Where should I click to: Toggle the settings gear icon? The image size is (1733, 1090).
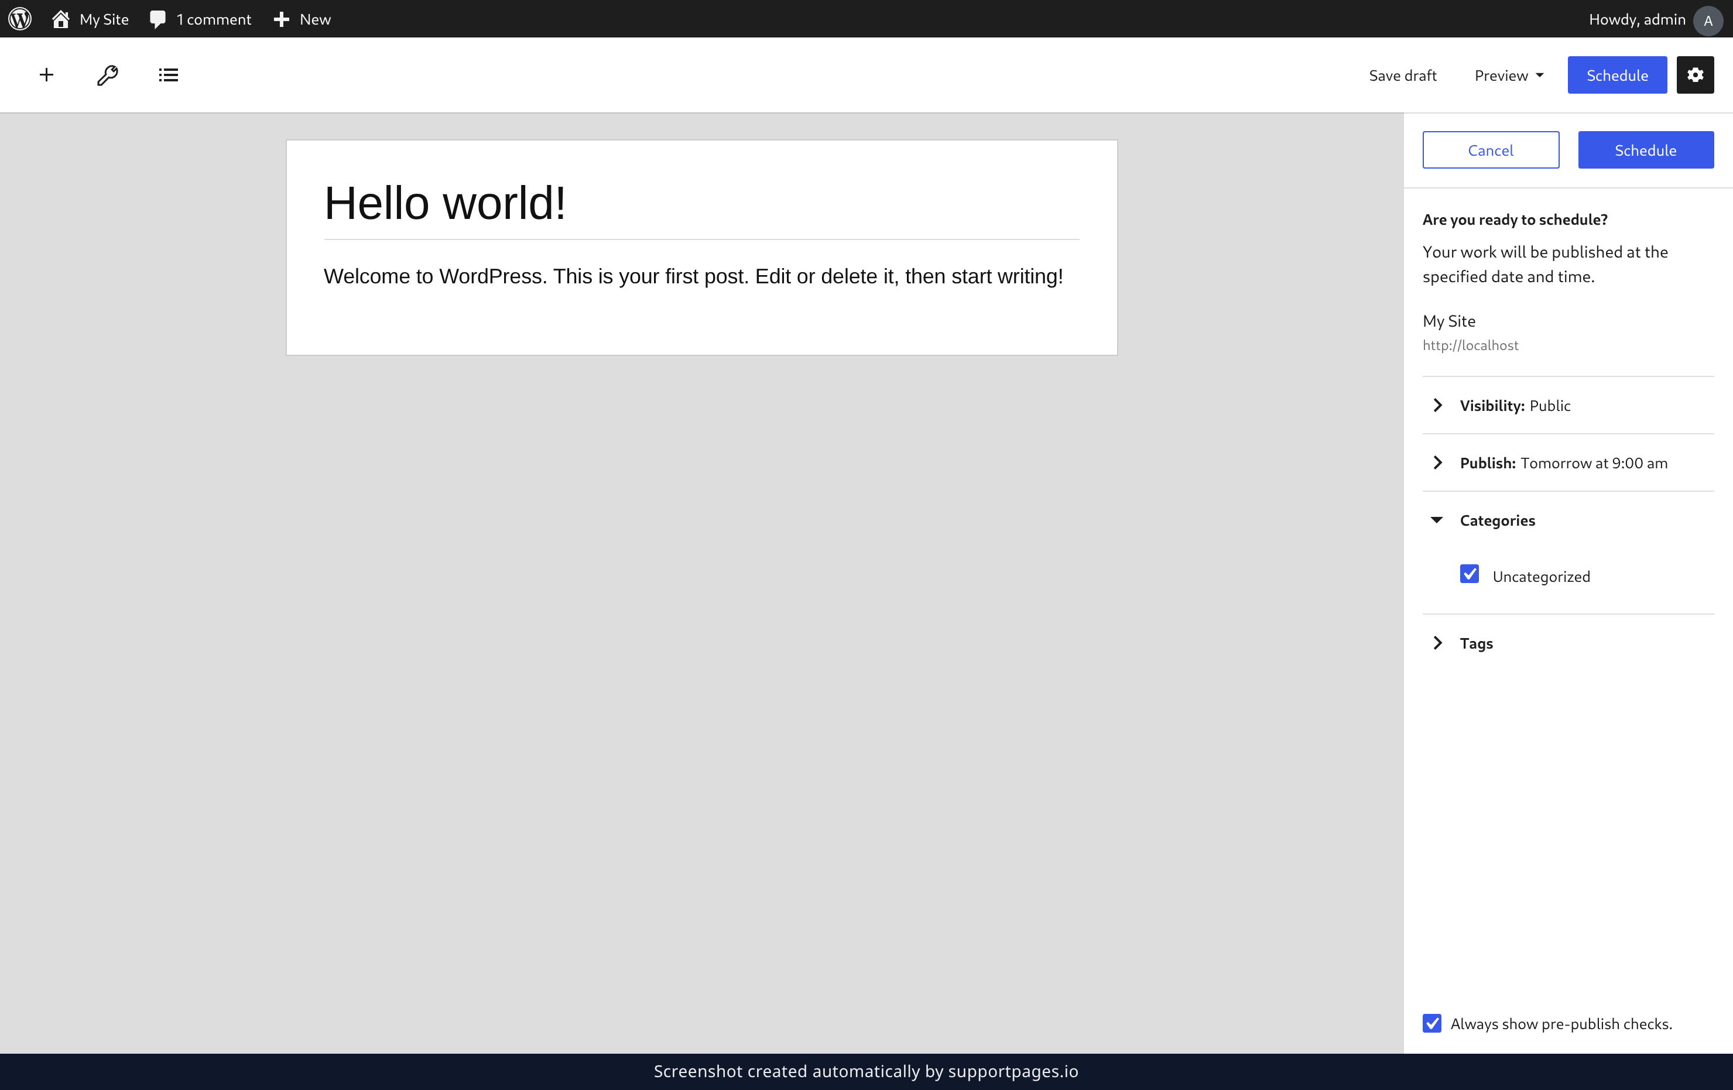(1695, 75)
